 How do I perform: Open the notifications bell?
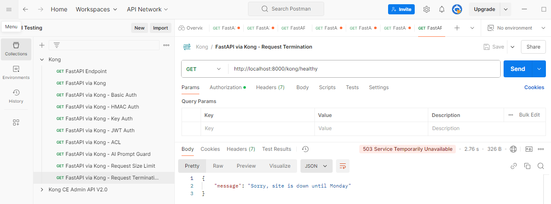(x=441, y=9)
